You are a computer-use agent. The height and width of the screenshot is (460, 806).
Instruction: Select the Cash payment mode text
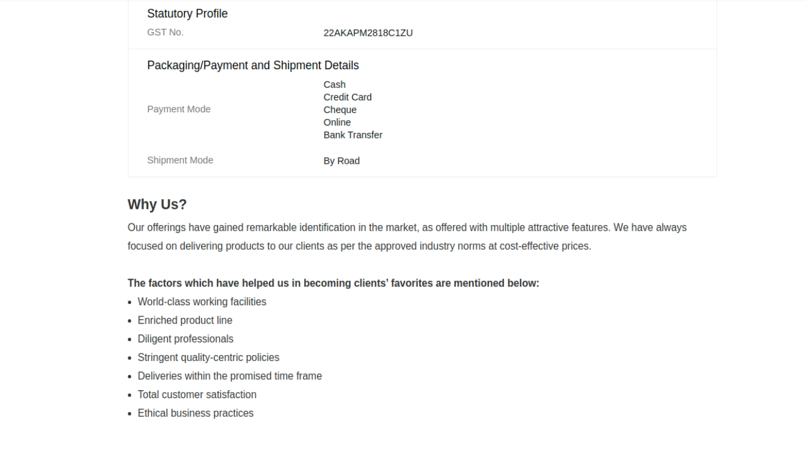335,84
